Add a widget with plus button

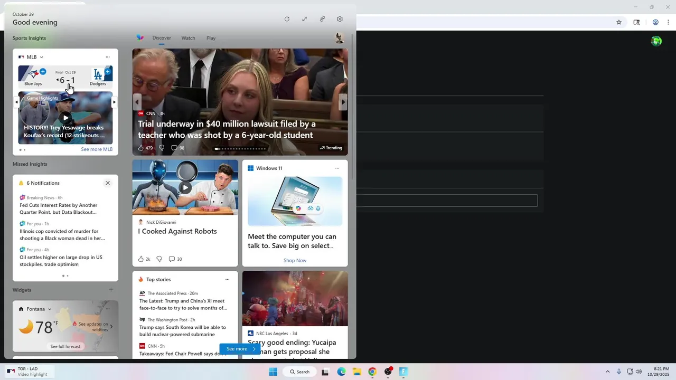pyautogui.click(x=111, y=290)
